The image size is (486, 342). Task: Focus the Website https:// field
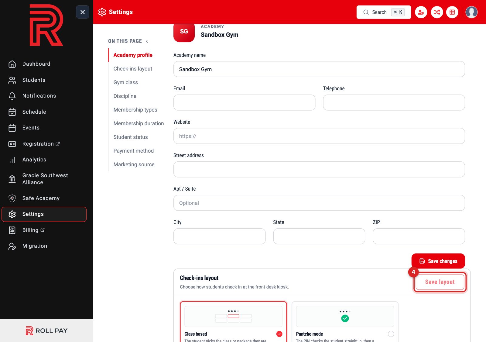pos(319,136)
